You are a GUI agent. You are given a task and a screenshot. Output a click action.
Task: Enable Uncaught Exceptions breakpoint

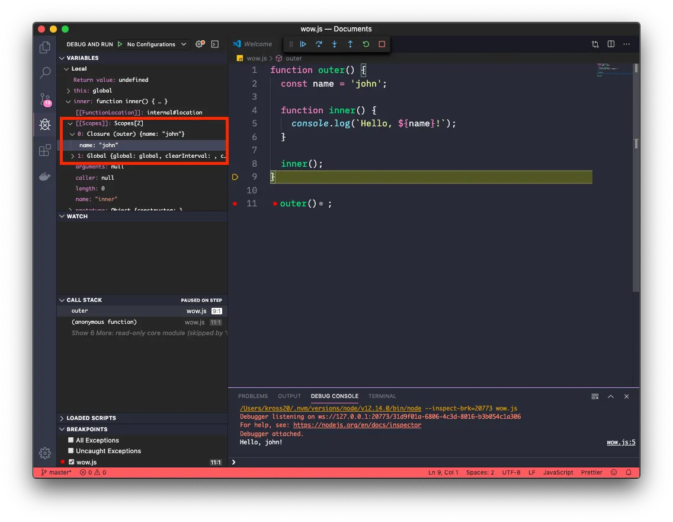tap(71, 451)
